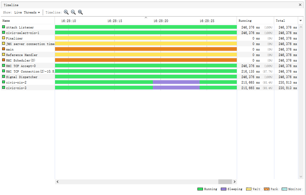Click vertical scrollbar up arrow
The width and height of the screenshot is (306, 195).
pyautogui.click(x=301, y=27)
